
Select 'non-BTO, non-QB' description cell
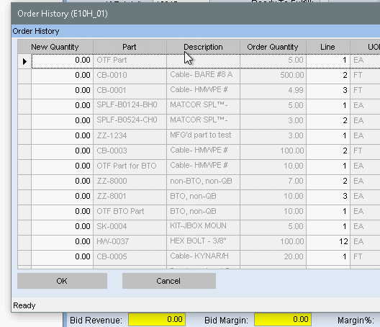point(204,182)
